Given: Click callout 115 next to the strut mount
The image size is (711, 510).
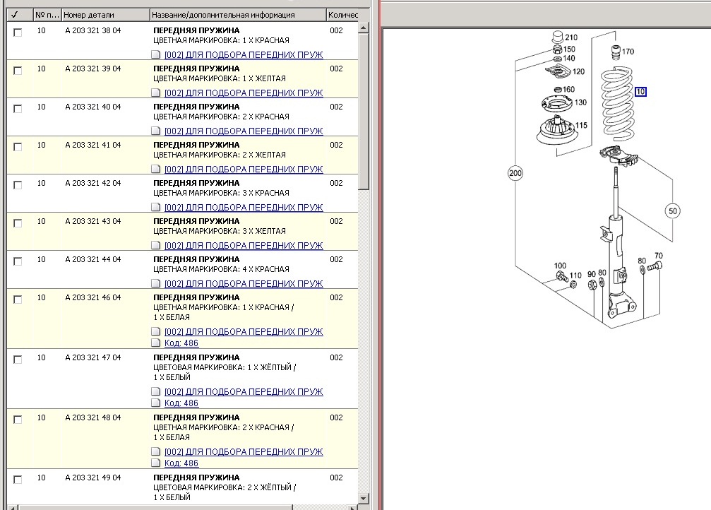Looking at the screenshot, I should (580, 126).
